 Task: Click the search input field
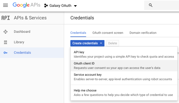point(161,5)
